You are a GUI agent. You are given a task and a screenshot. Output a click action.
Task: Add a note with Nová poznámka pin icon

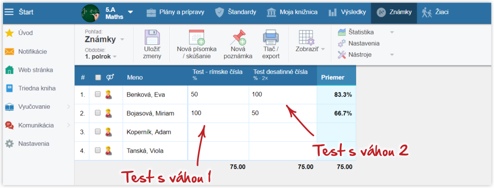click(238, 37)
